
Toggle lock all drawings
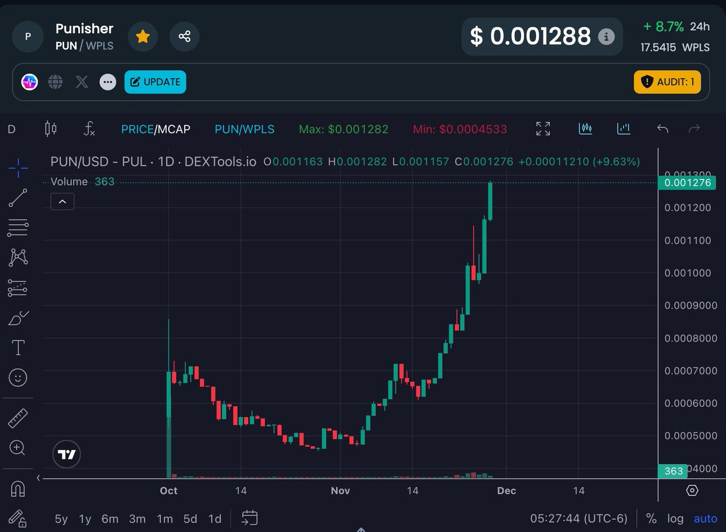tap(17, 518)
